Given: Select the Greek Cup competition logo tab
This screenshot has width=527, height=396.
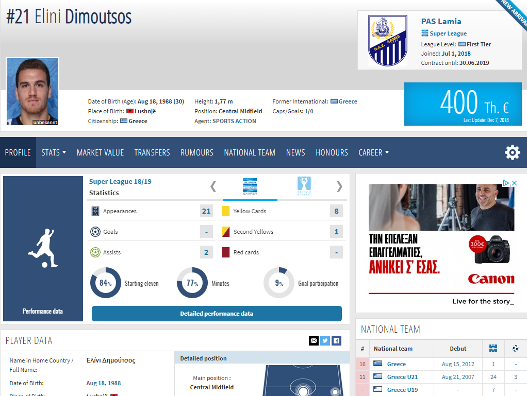Looking at the screenshot, I should [x=304, y=186].
